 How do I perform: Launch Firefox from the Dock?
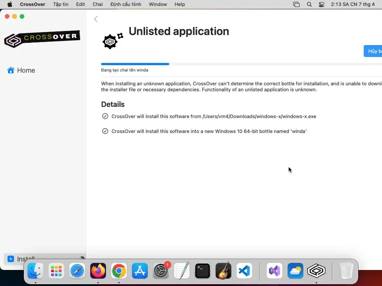(98, 271)
